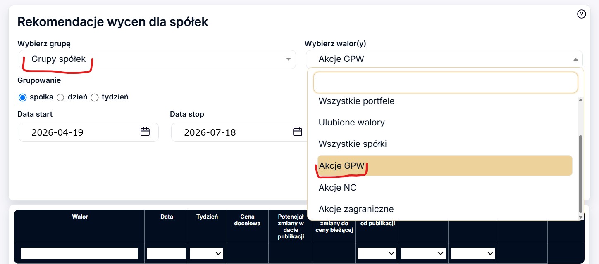
Task: Open the Tydzień column filter dropdown
Action: click(x=207, y=253)
